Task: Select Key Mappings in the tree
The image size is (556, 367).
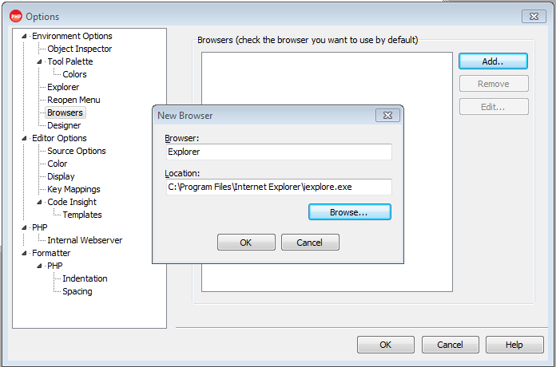Action: (x=73, y=189)
